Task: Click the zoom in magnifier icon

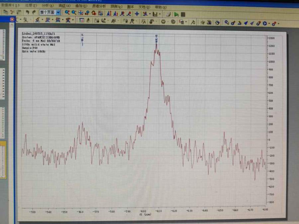Action: pyautogui.click(x=67, y=13)
